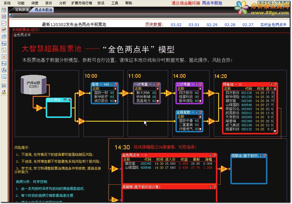Click the red up arrow on 基准 box
The image size is (292, 204).
pyautogui.click(x=116, y=84)
